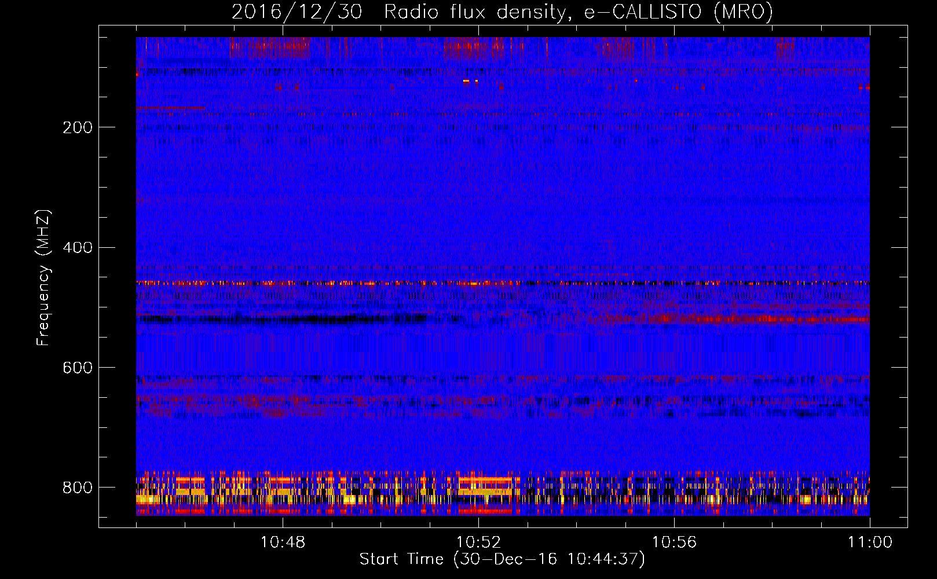Click the 10:48 time tick label
Image resolution: width=937 pixels, height=579 pixels.
pyautogui.click(x=283, y=542)
